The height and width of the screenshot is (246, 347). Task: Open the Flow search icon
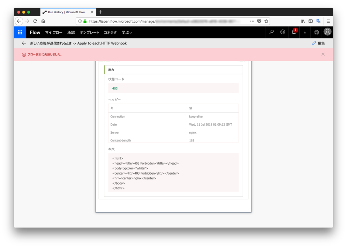[x=271, y=32]
